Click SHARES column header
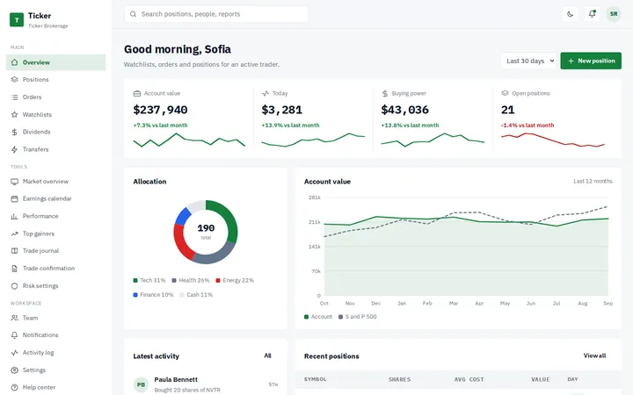Viewport: 633px width, 395px height. (x=399, y=379)
